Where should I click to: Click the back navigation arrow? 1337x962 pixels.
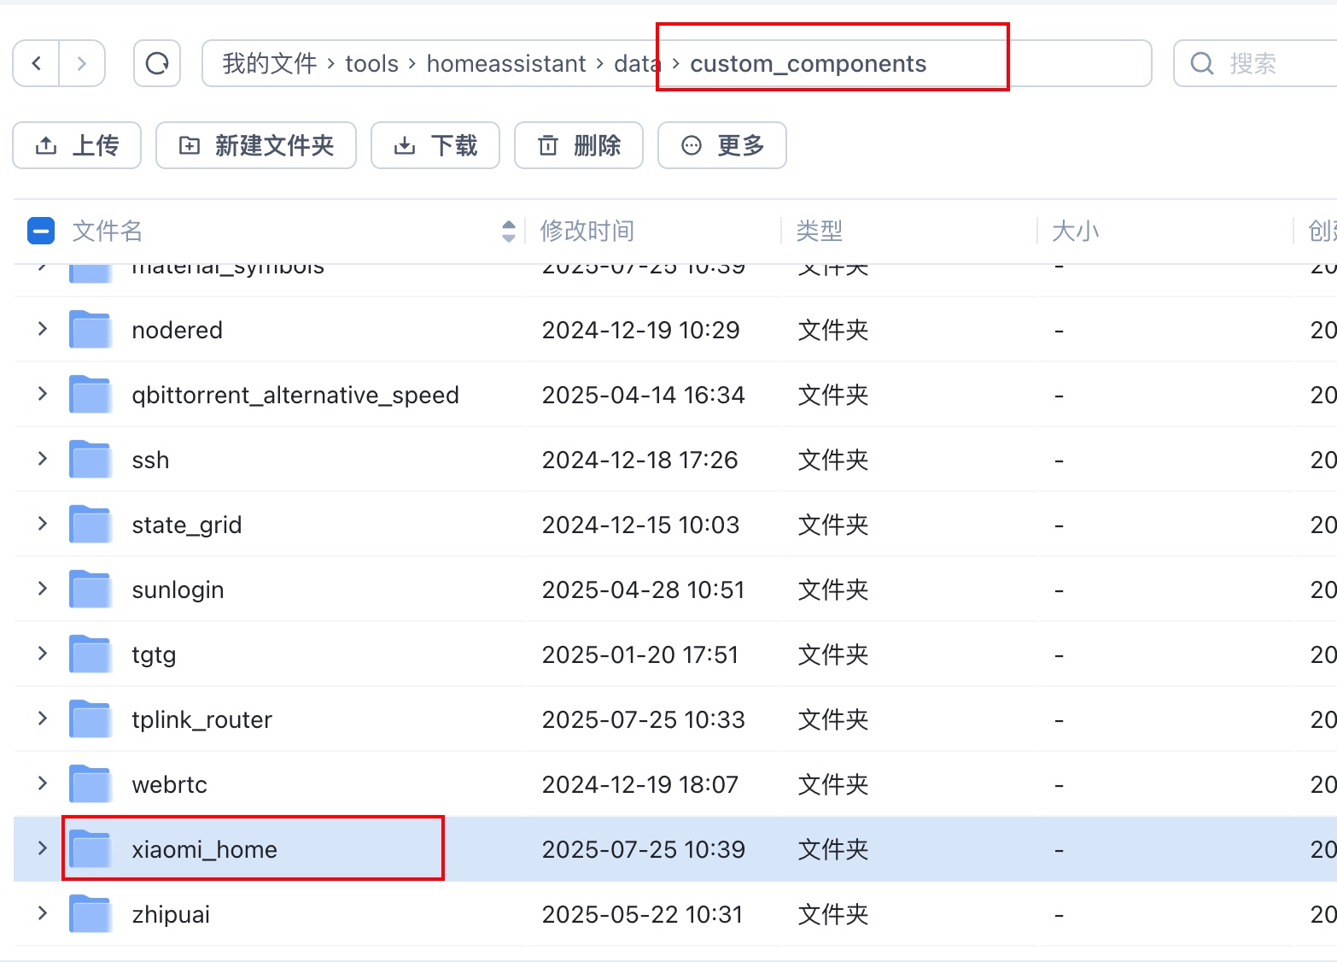[37, 63]
